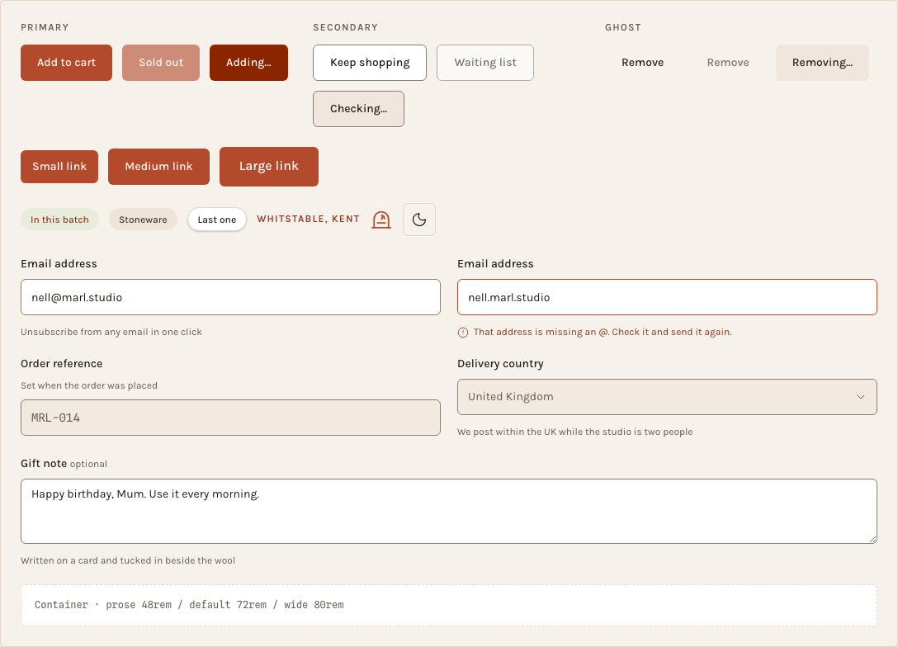Click the error alert icon under email

click(x=463, y=332)
